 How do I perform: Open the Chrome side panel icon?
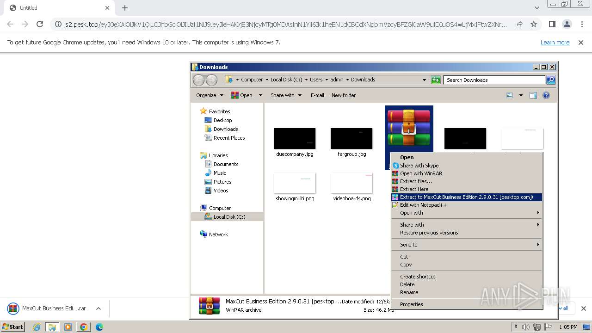tap(552, 24)
